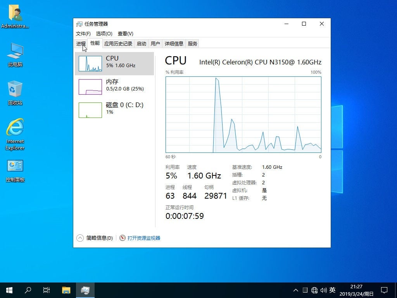This screenshot has height=298, width=397.
Task: Open taskbar search magnifier icon
Action: [x=28, y=290]
